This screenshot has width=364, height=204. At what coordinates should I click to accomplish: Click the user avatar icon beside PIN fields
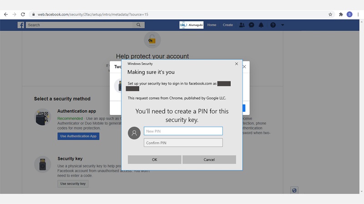[134, 133]
